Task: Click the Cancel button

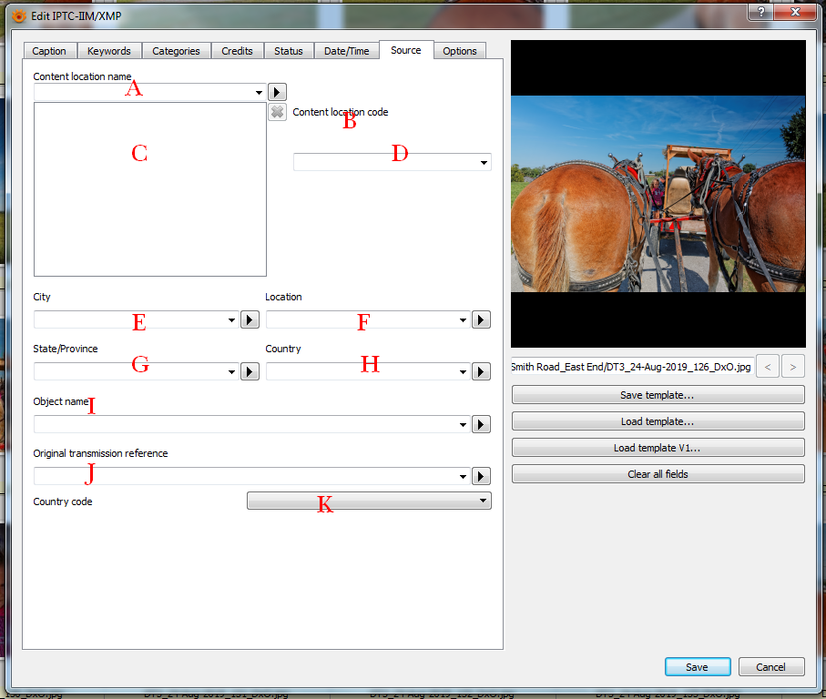Action: [771, 667]
